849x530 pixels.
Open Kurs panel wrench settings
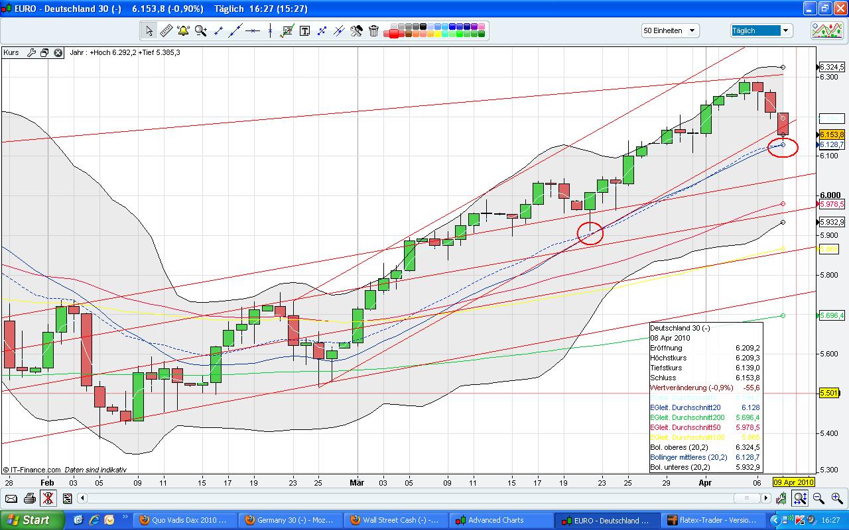click(x=31, y=53)
